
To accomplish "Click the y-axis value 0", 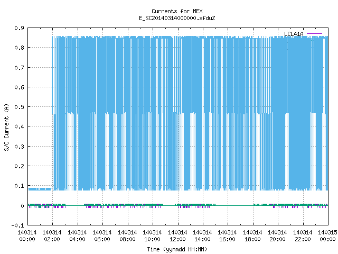I will coord(22,206).
